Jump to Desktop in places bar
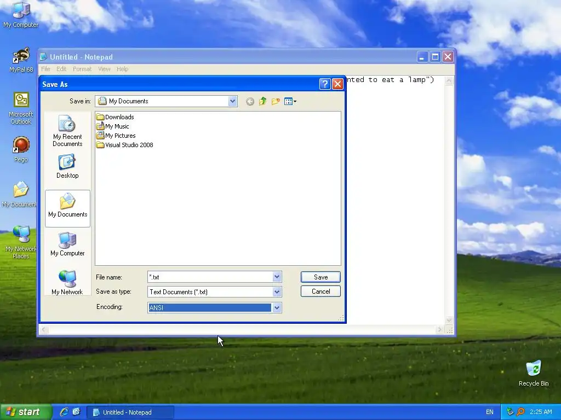The height and width of the screenshot is (420, 561). pos(67,166)
